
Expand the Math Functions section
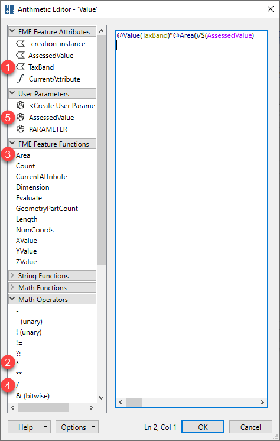[12, 287]
